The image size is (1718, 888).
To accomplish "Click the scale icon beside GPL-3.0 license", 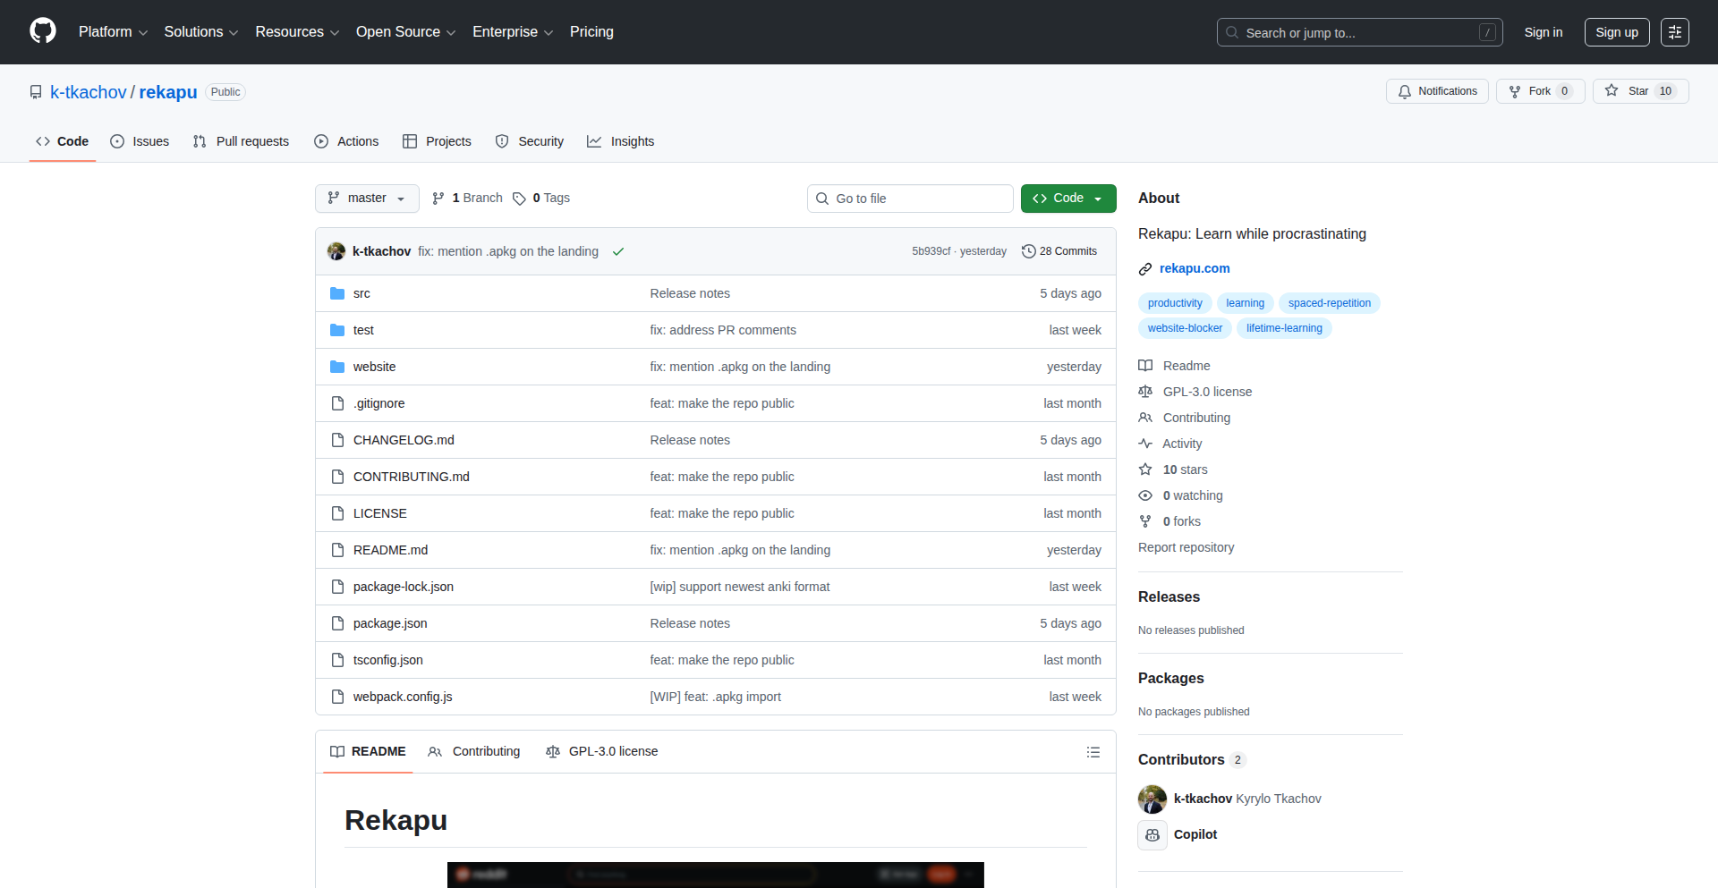I will (1145, 392).
